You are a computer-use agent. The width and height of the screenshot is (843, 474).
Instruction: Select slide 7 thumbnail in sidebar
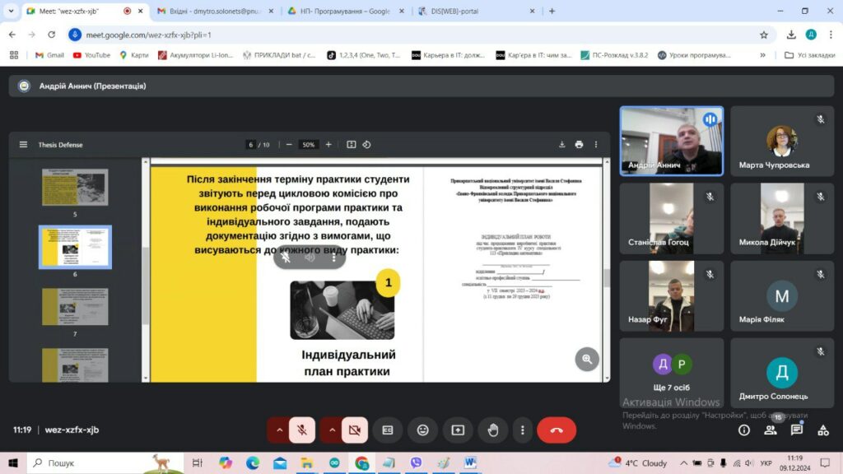click(x=75, y=306)
